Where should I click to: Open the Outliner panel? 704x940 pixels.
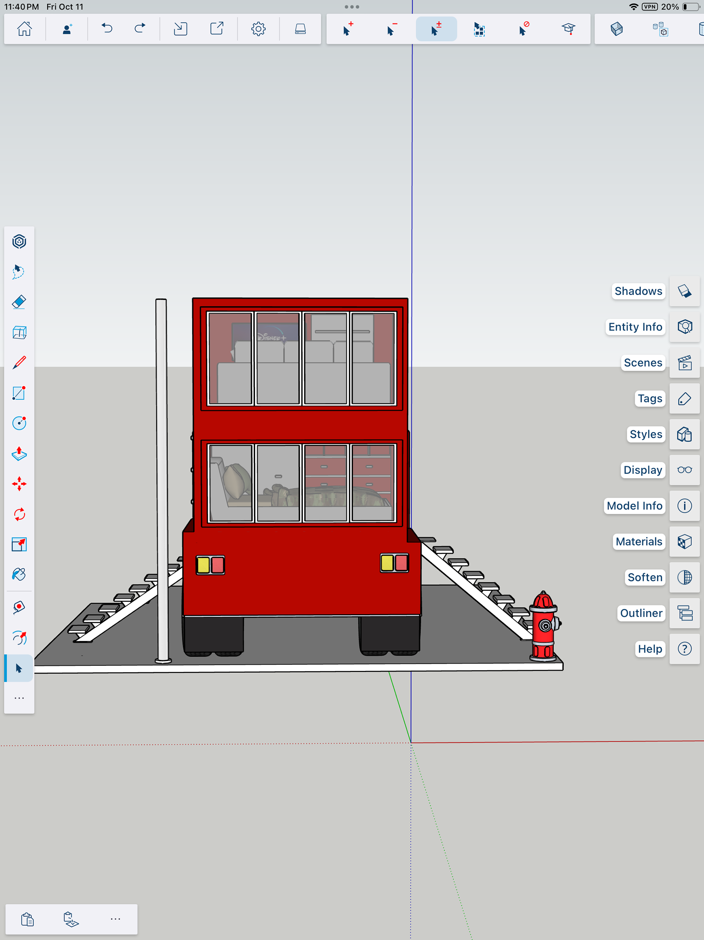click(x=685, y=613)
